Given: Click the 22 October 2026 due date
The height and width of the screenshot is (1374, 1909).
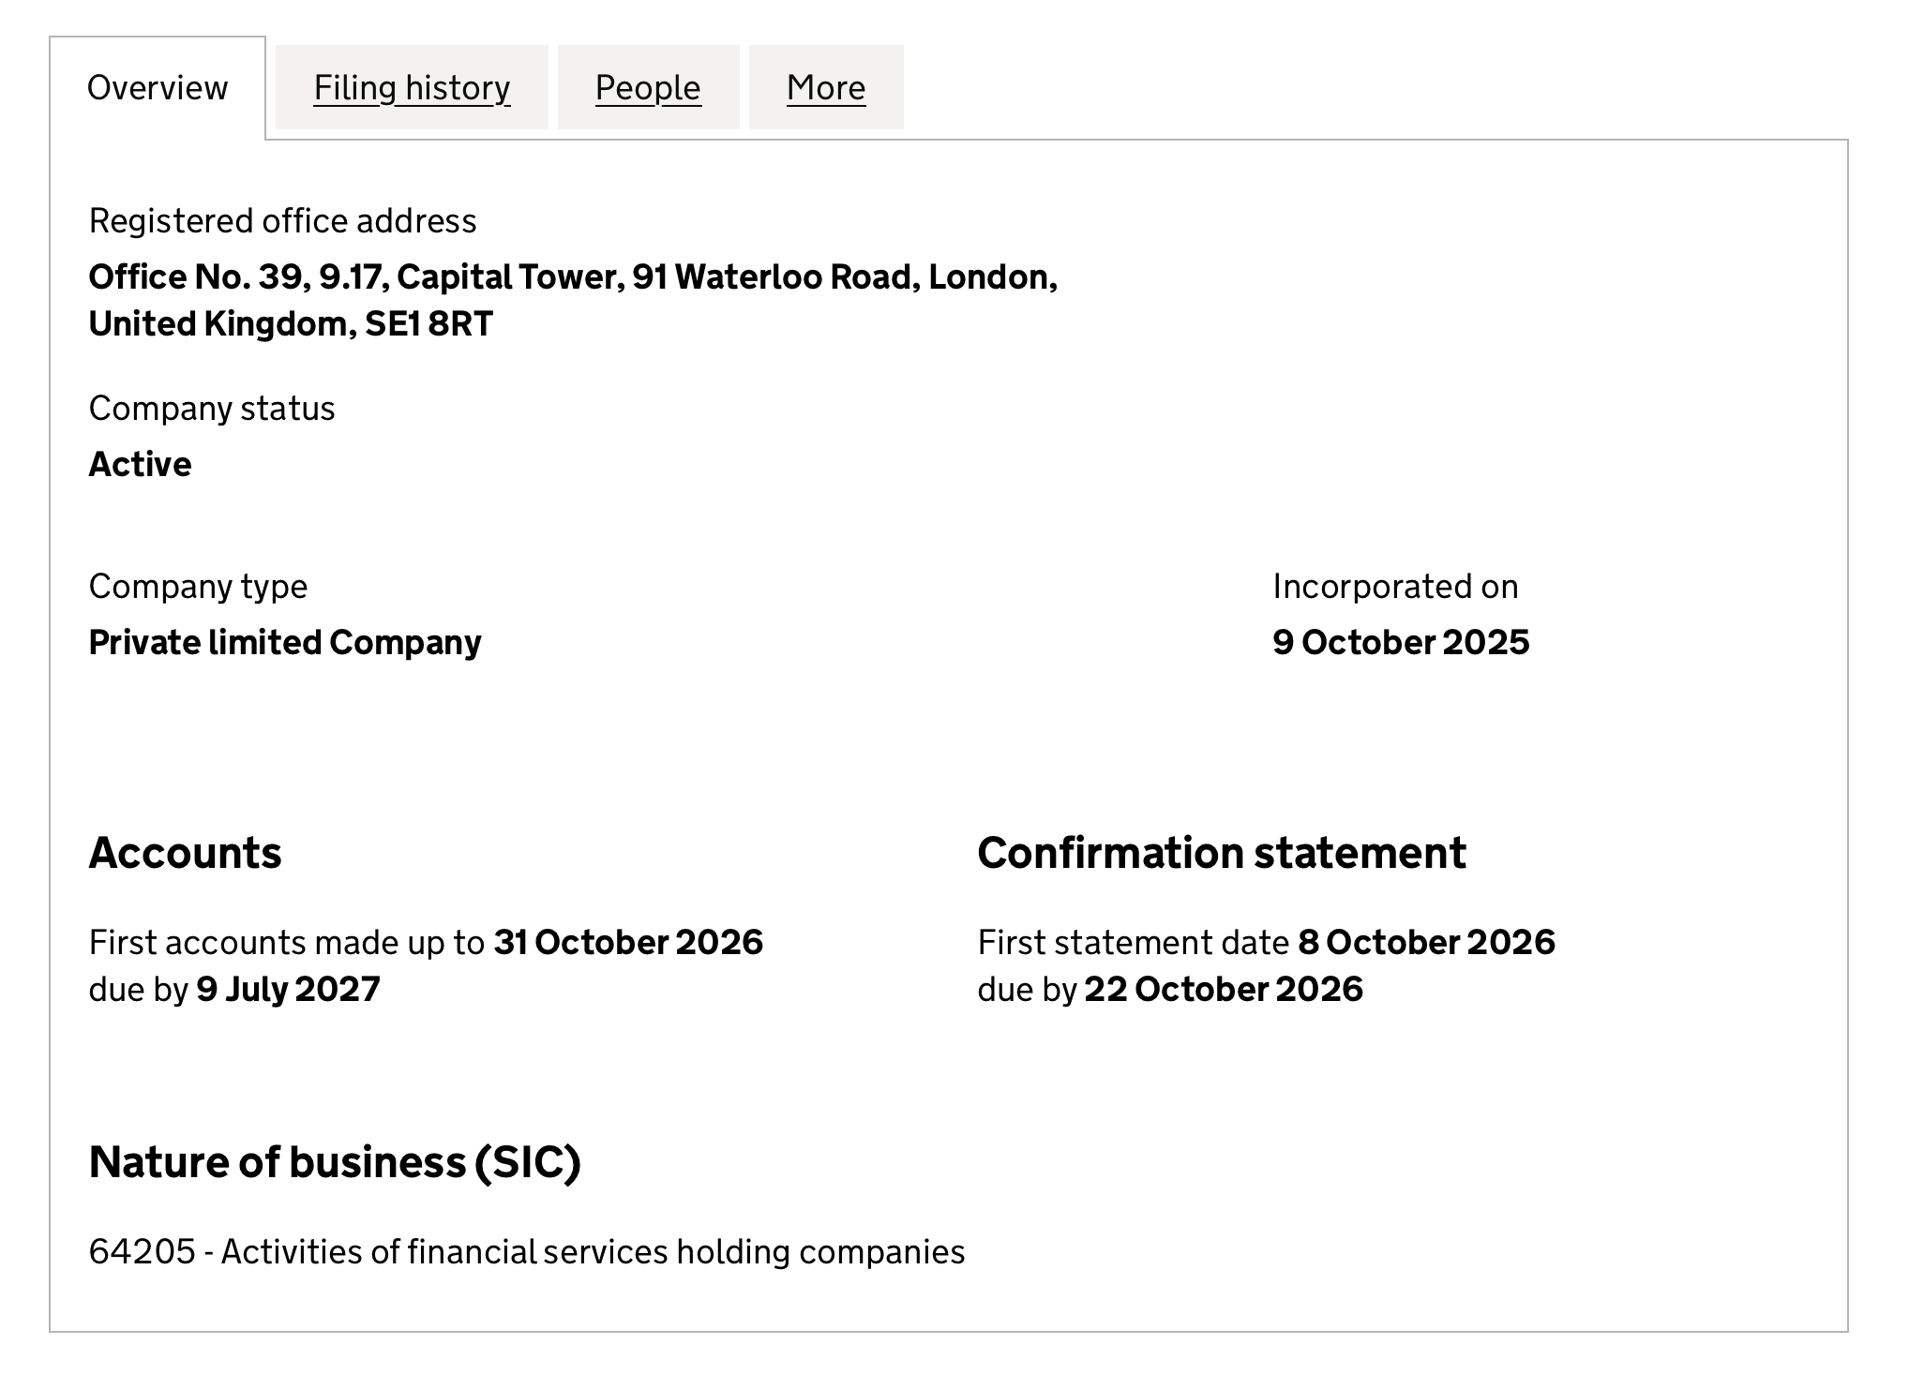Looking at the screenshot, I should point(1224,989).
